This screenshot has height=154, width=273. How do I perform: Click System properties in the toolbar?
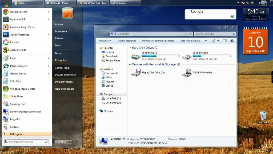tap(127, 41)
